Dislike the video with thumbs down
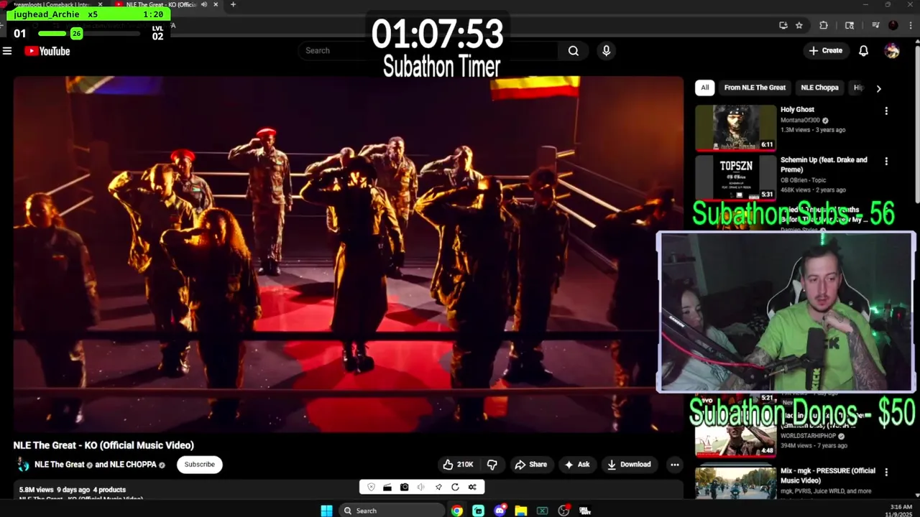The height and width of the screenshot is (517, 920). tap(492, 465)
